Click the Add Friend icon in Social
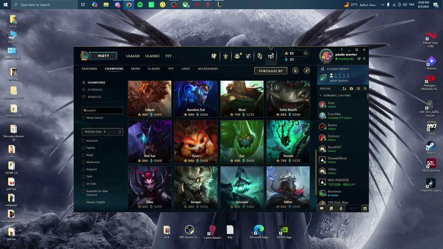 coord(345,89)
